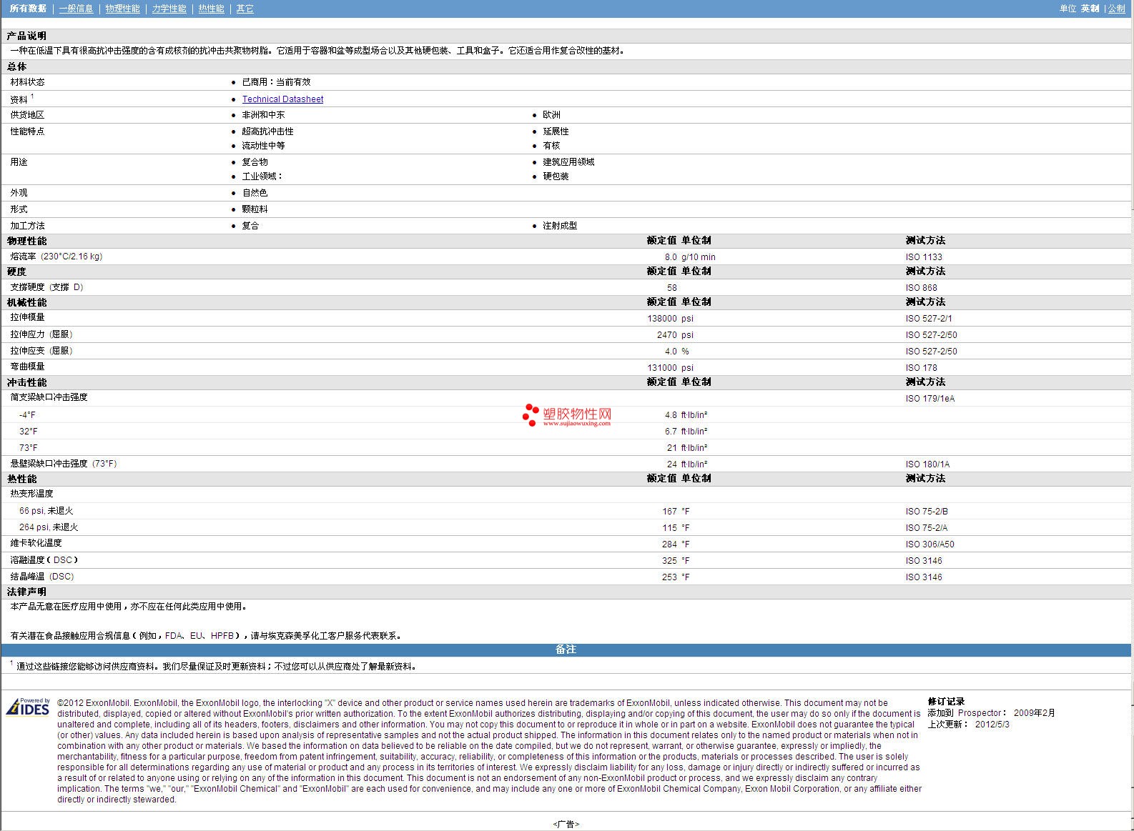Click the 法律声明 section heading
The height and width of the screenshot is (831, 1134).
[26, 592]
